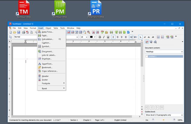Image resolution: width=191 pixels, height=124 pixels.
Task: Click the Save floppy disk icon
Action: (19, 32)
